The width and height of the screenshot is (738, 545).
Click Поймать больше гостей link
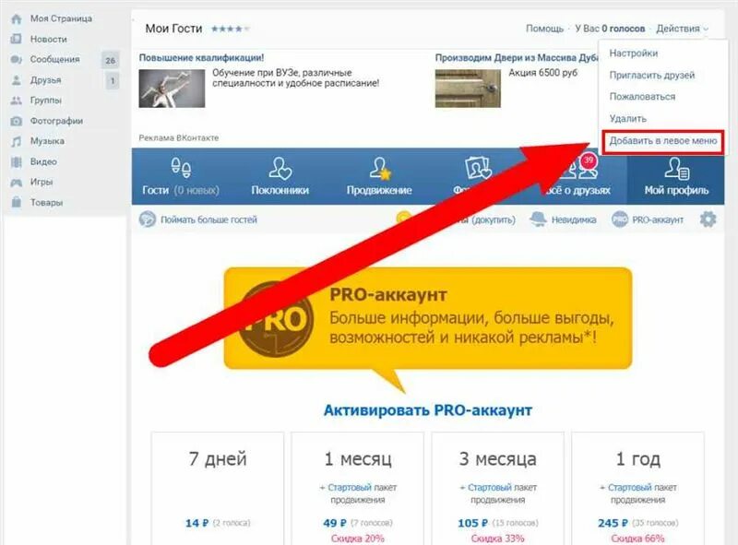pyautogui.click(x=208, y=219)
